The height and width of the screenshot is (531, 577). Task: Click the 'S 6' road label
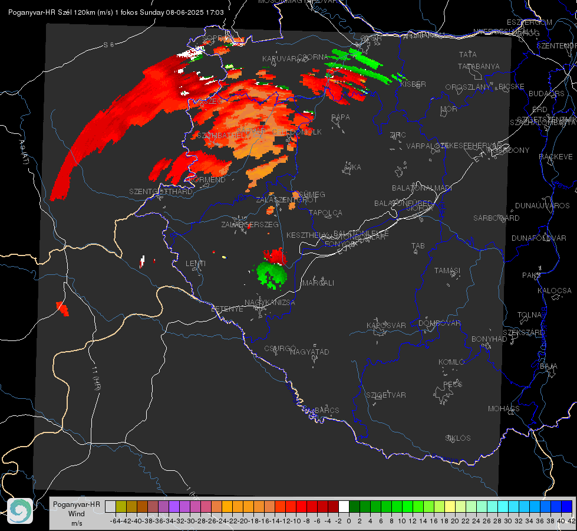[x=108, y=45]
